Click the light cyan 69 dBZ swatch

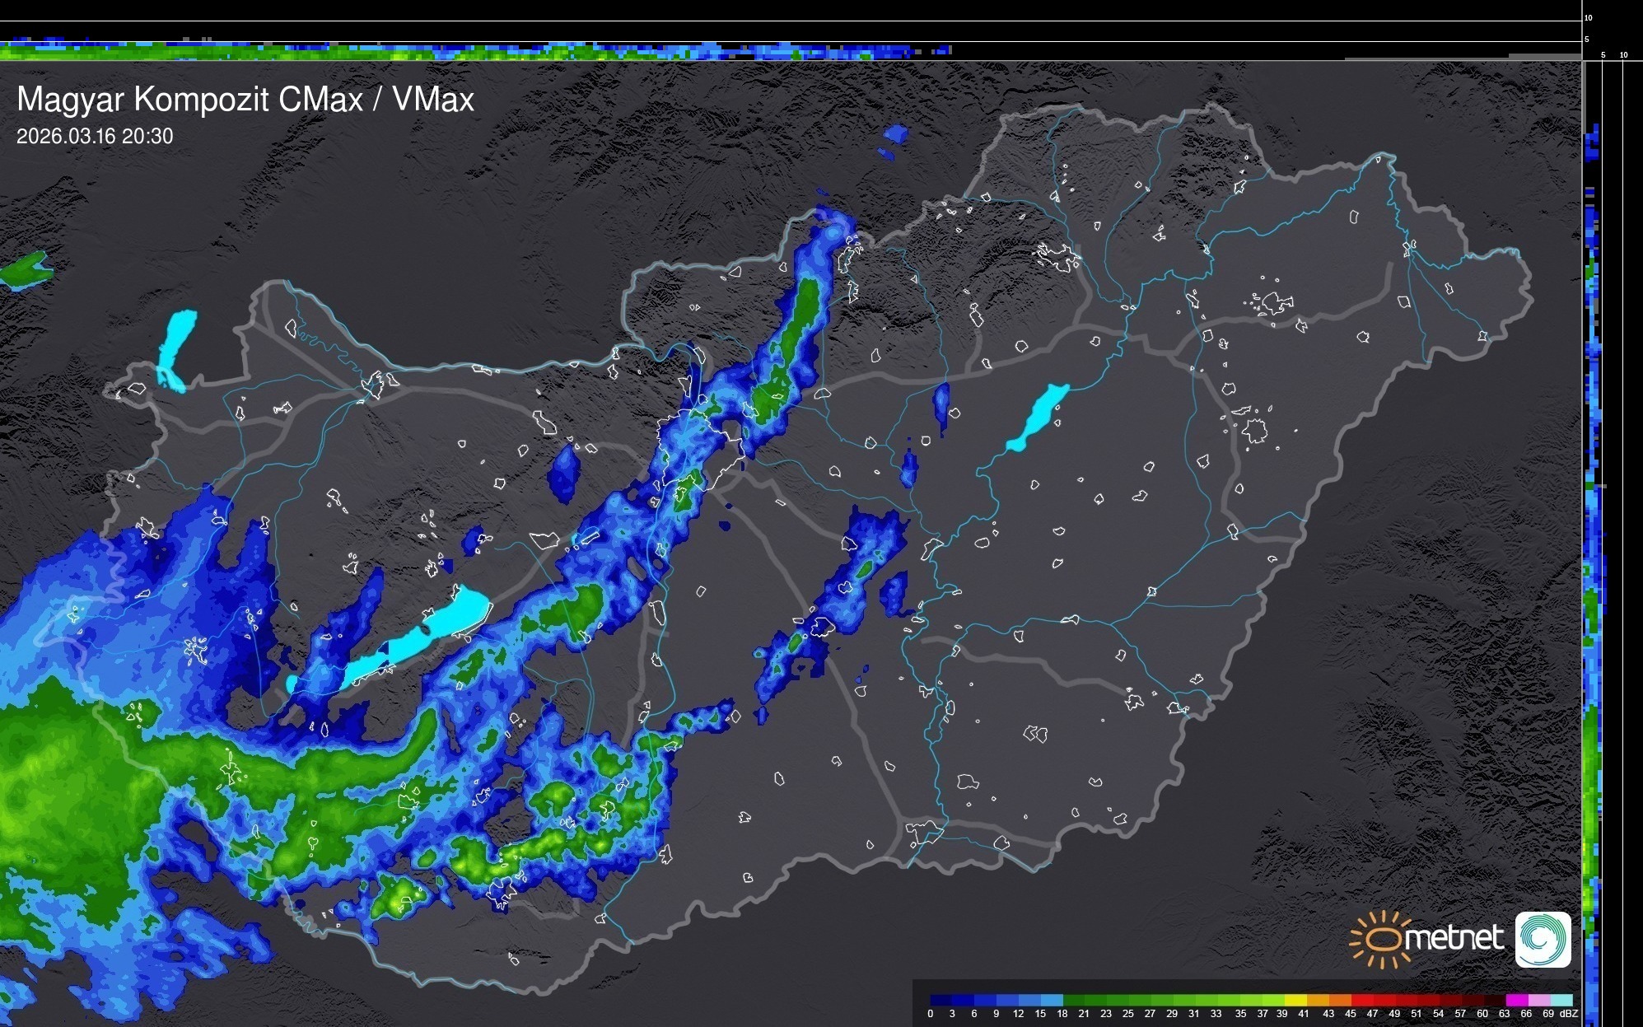1561,1000
